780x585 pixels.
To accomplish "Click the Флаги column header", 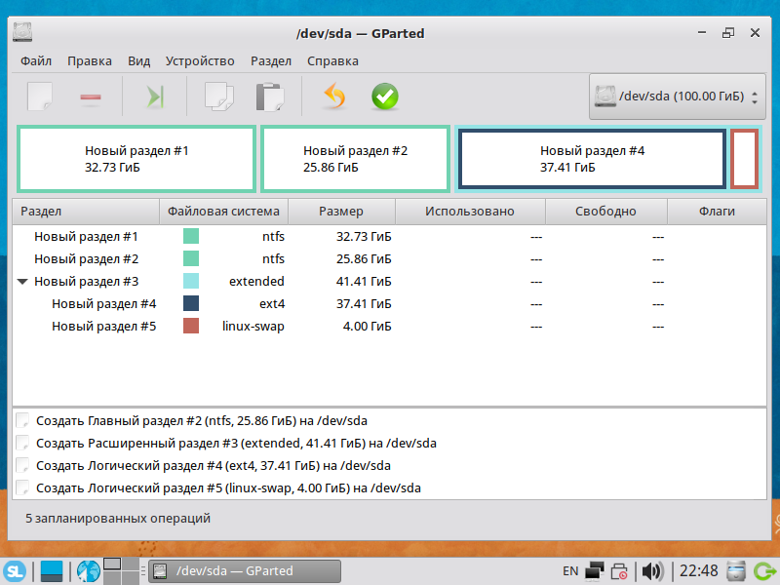I will coord(717,212).
